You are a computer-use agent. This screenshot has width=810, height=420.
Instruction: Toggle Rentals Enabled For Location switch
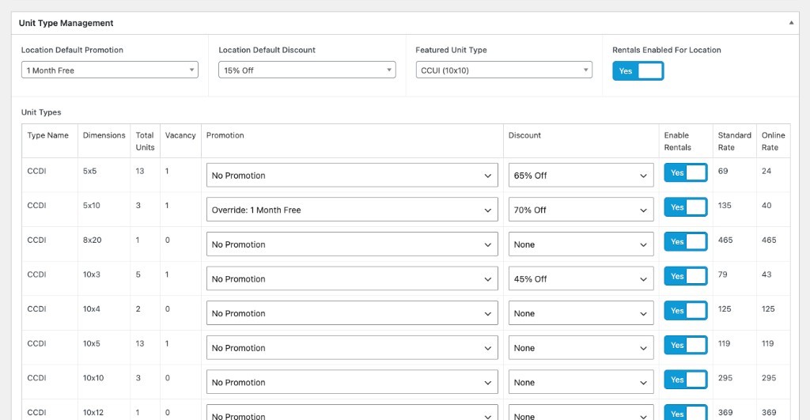(638, 70)
